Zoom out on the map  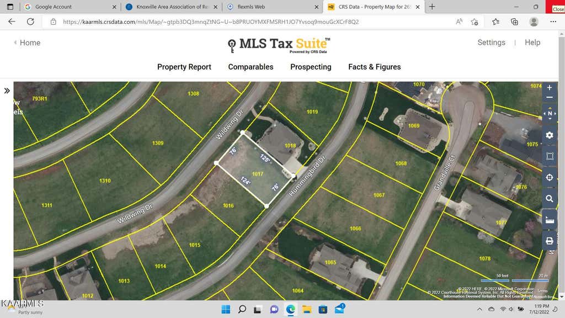[549, 97]
